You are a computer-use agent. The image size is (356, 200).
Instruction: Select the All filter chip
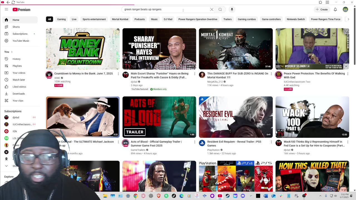tap(49, 19)
